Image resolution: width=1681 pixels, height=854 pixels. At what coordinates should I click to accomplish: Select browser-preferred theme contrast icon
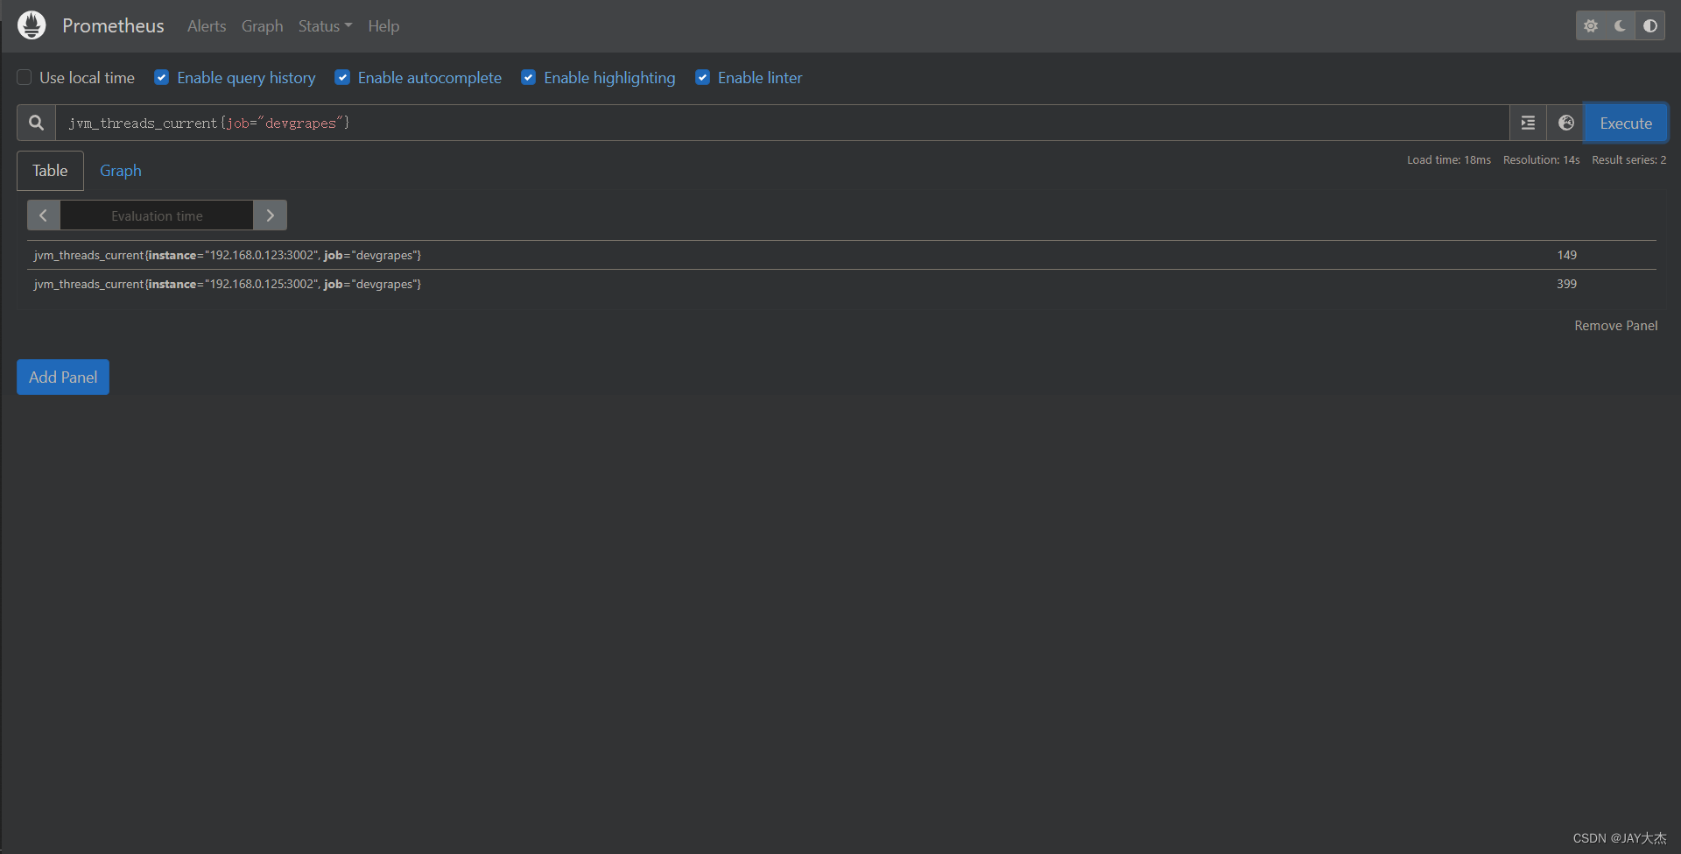tap(1650, 26)
